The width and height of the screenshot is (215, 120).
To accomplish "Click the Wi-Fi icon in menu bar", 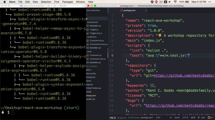I will pyautogui.click(x=175, y=2).
